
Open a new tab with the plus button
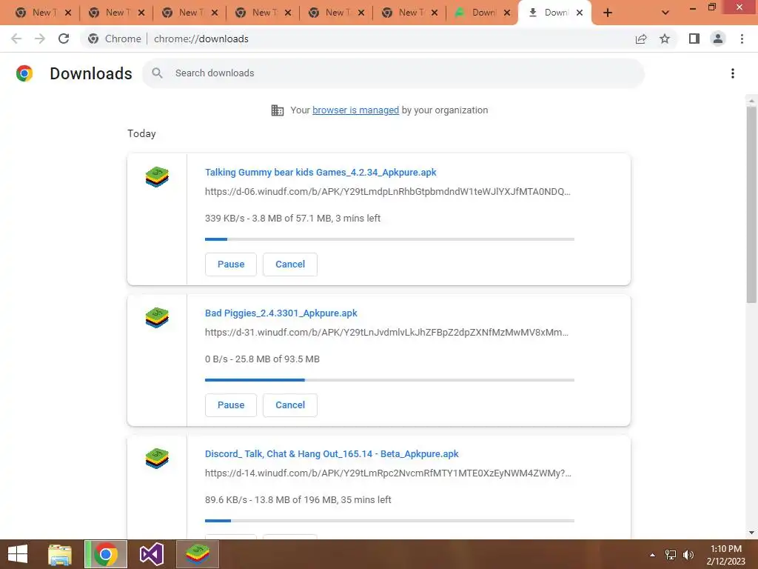tap(608, 13)
